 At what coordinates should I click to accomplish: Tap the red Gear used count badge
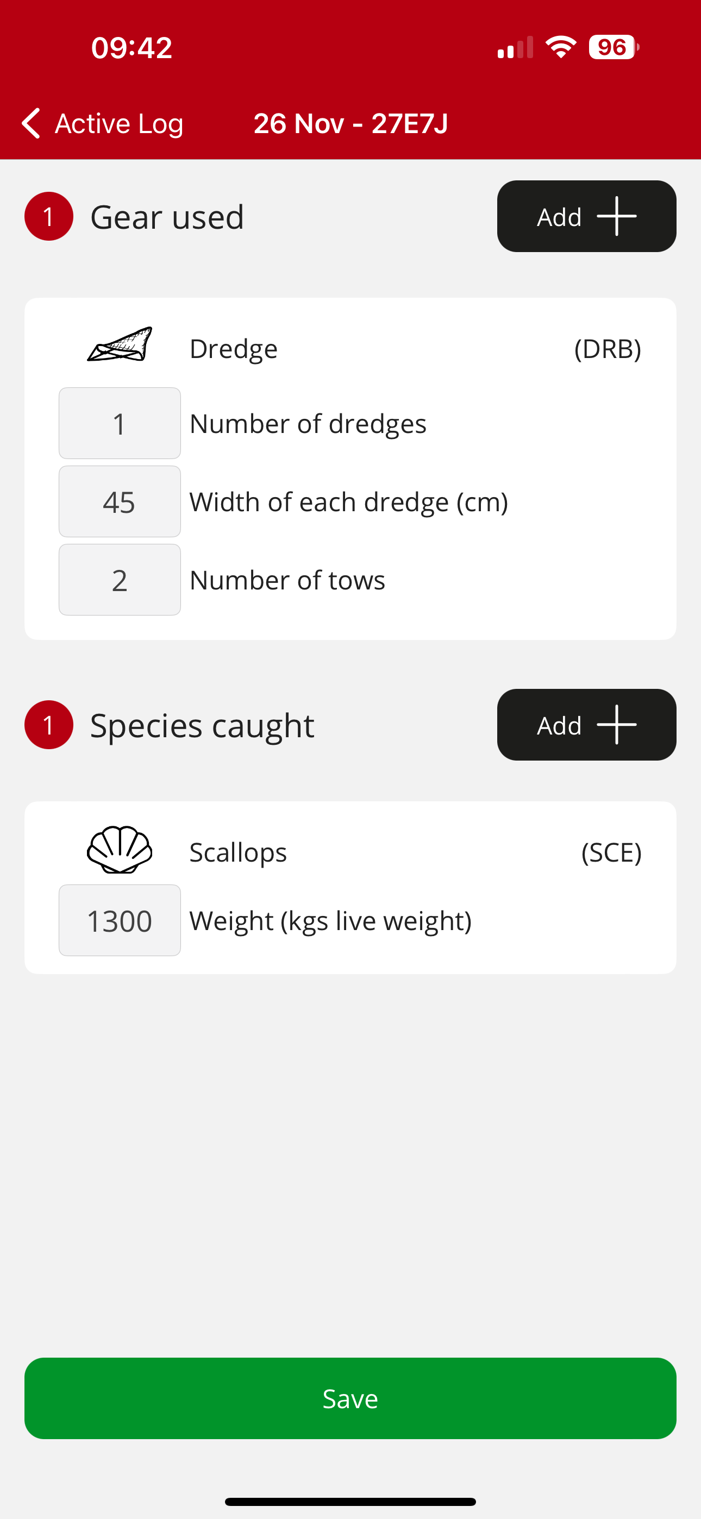(x=49, y=216)
